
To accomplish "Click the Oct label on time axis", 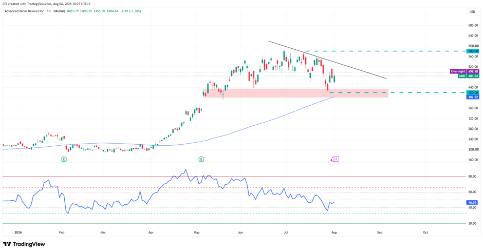I will point(425,232).
